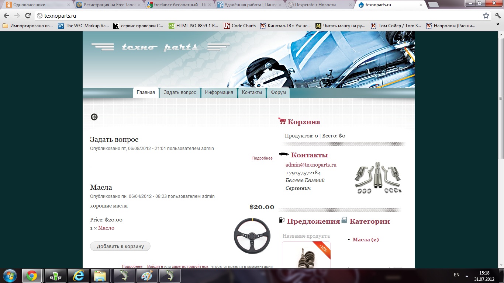Image resolution: width=504 pixels, height=283 pixels.
Task: Go back with the browser back arrow
Action: coord(6,16)
